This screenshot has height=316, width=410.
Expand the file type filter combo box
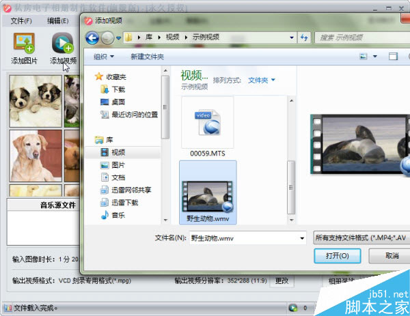pyautogui.click(x=360, y=238)
